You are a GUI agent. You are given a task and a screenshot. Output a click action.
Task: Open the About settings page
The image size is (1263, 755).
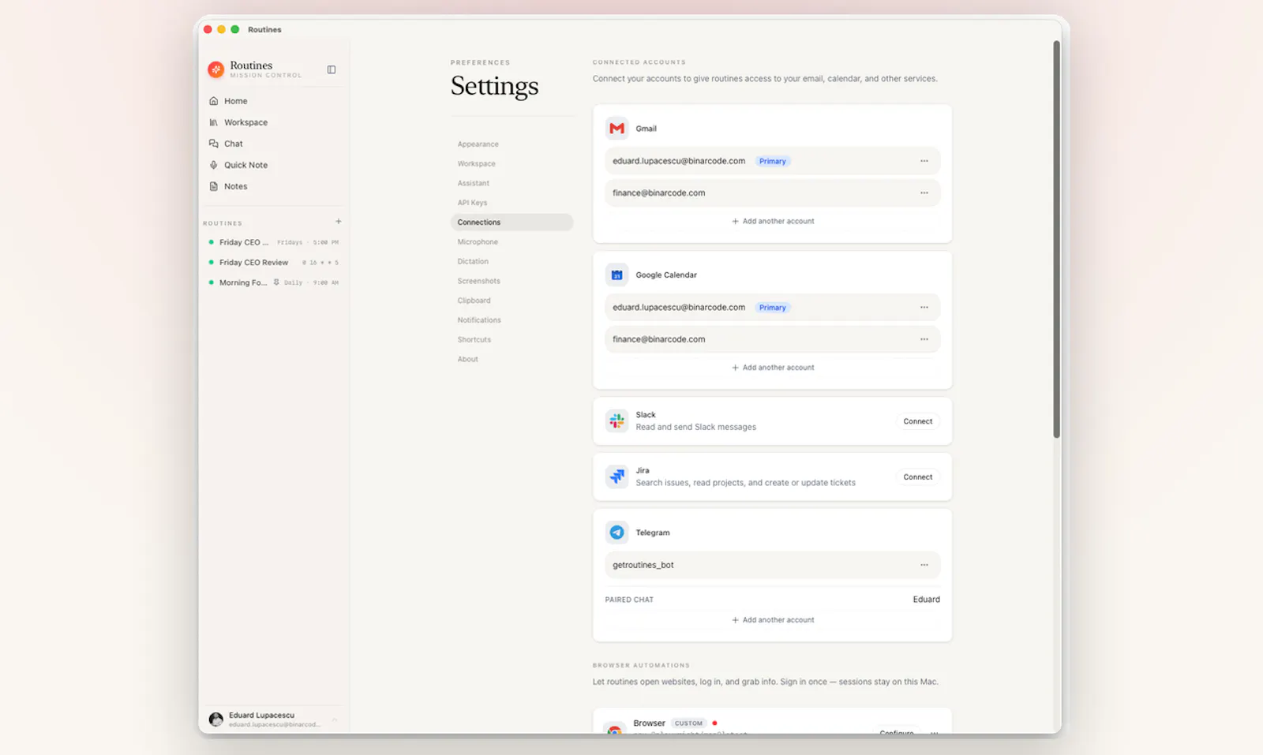512,359
